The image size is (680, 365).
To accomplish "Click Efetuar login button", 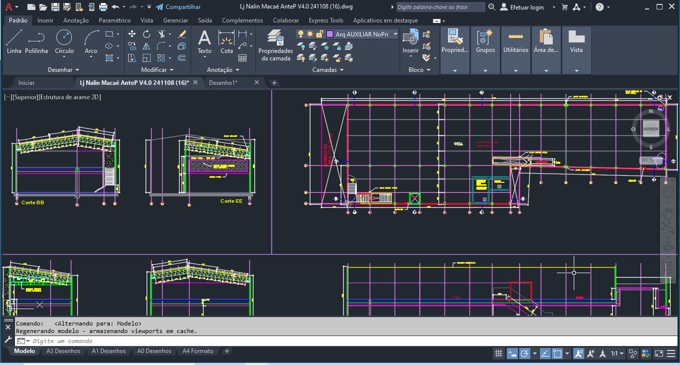I will (527, 7).
